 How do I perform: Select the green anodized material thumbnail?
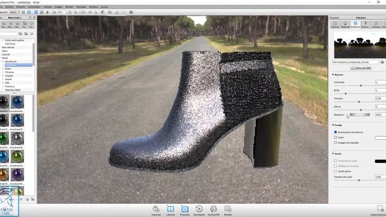tap(4, 138)
